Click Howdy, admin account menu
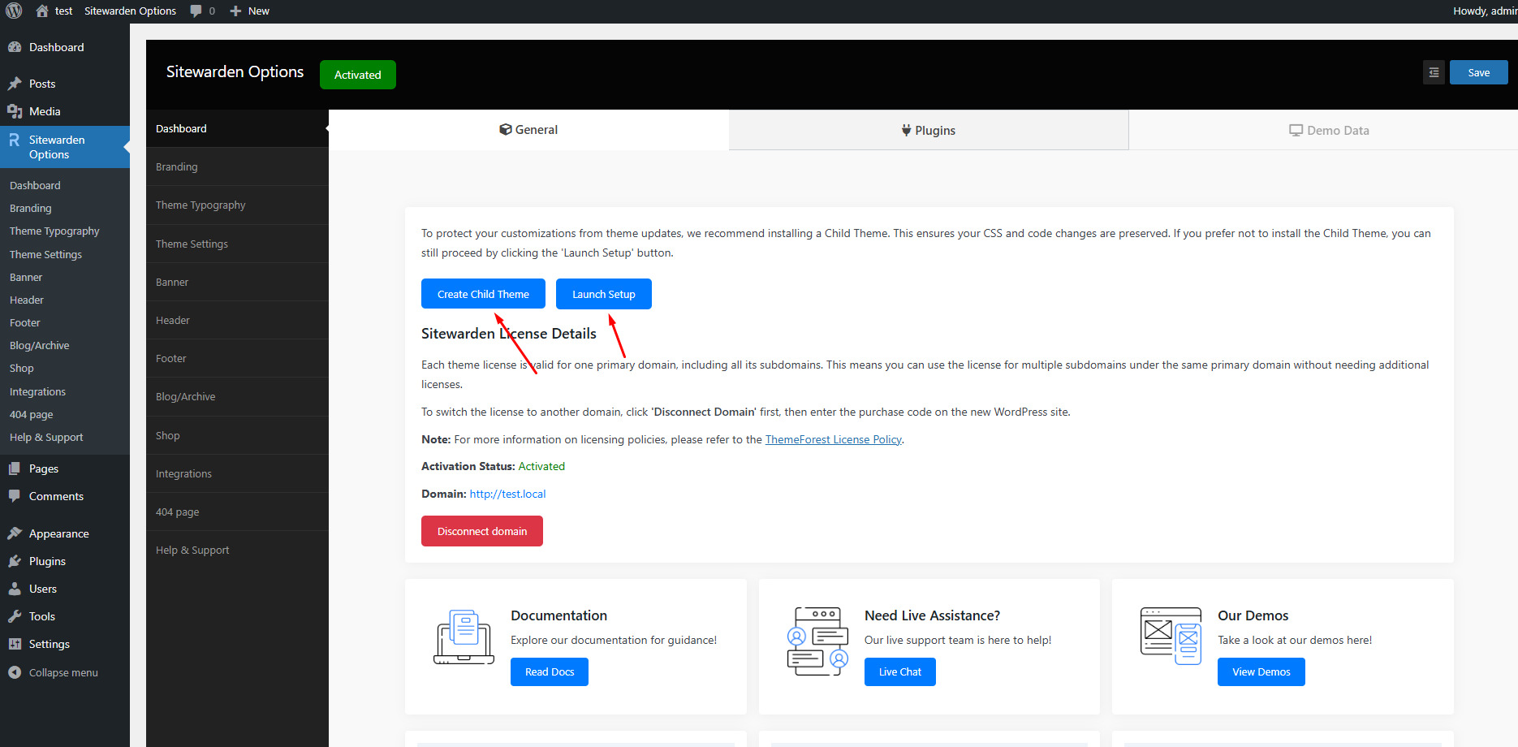The width and height of the screenshot is (1518, 747). (x=1485, y=11)
